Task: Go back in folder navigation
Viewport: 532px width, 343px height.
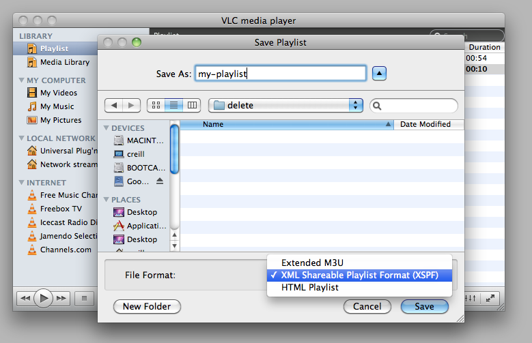Action: tap(113, 106)
